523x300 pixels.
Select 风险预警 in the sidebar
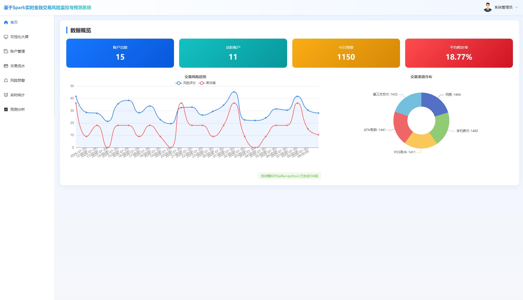click(x=27, y=80)
